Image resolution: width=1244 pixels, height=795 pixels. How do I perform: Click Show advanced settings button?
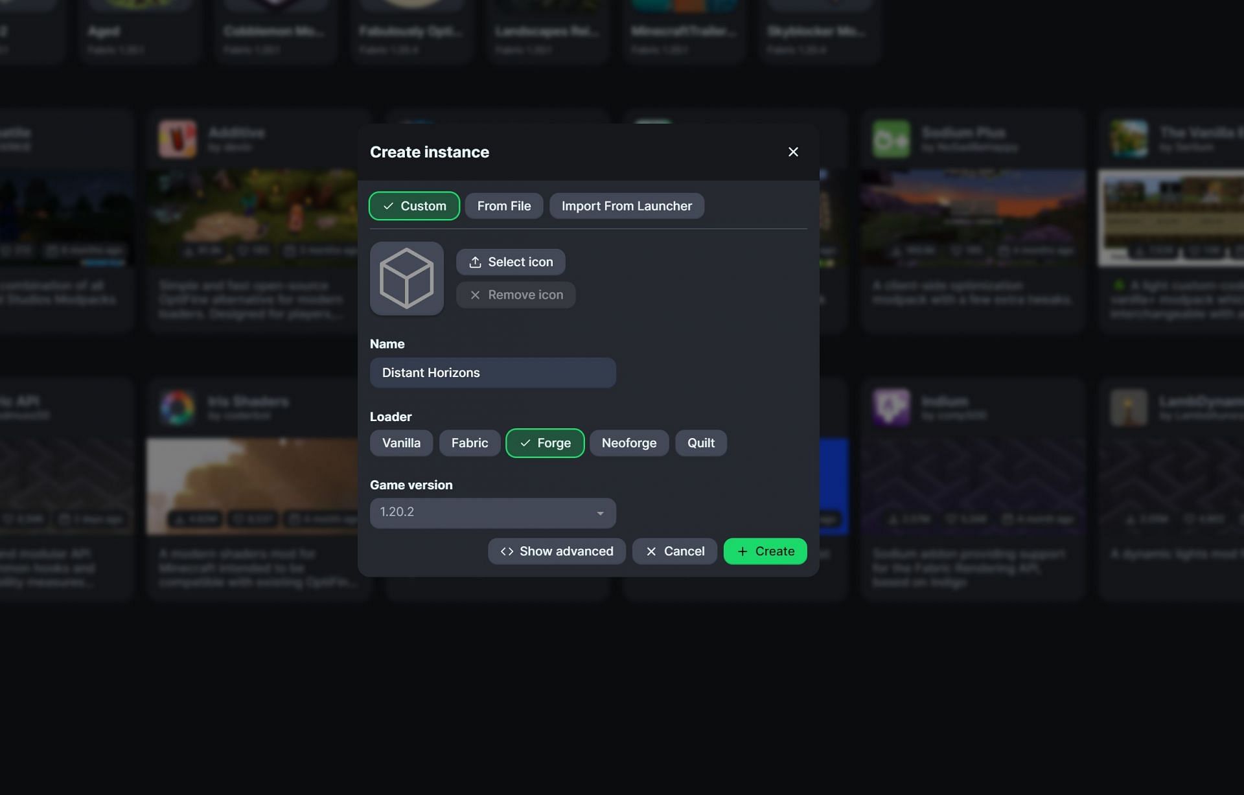click(557, 551)
